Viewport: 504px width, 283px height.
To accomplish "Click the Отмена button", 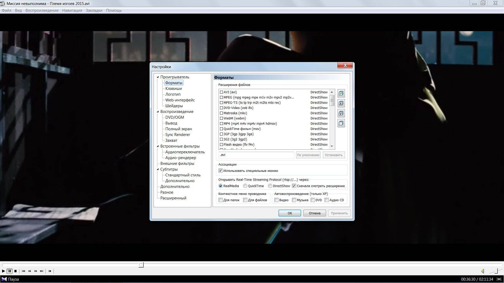I will (314, 213).
